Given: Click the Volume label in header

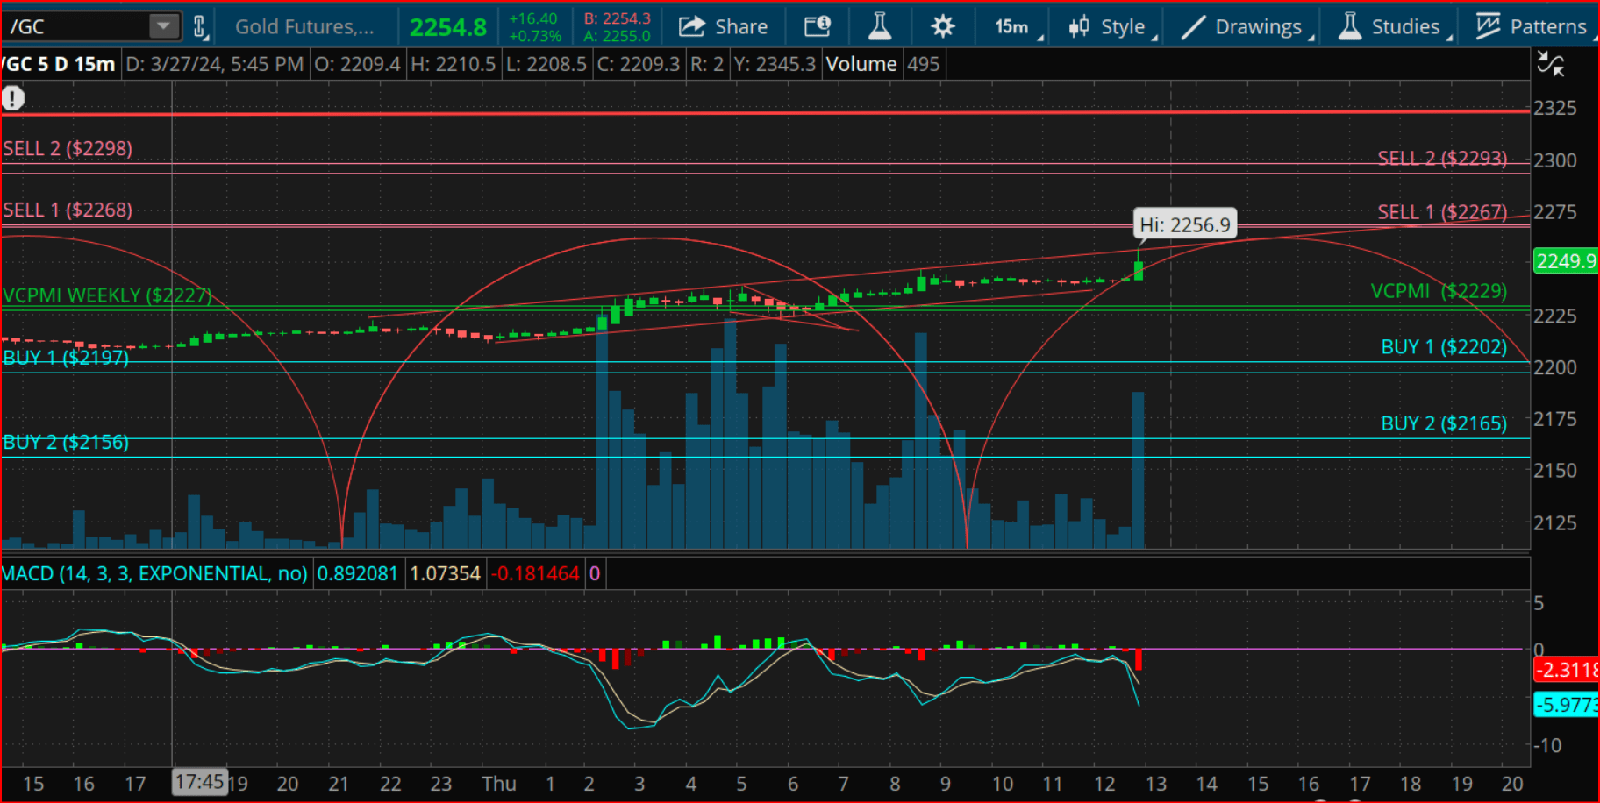Looking at the screenshot, I should point(861,64).
